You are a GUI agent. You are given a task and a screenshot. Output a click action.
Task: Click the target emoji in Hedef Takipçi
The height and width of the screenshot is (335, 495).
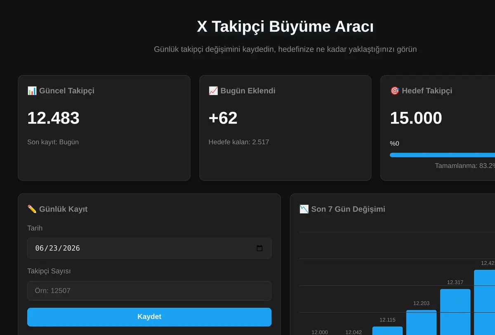point(395,90)
